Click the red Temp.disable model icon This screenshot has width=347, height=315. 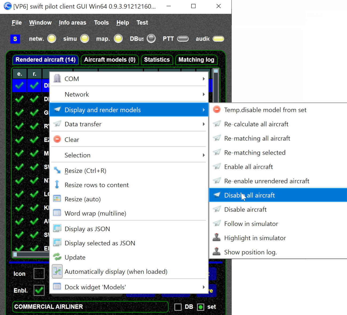(217, 109)
